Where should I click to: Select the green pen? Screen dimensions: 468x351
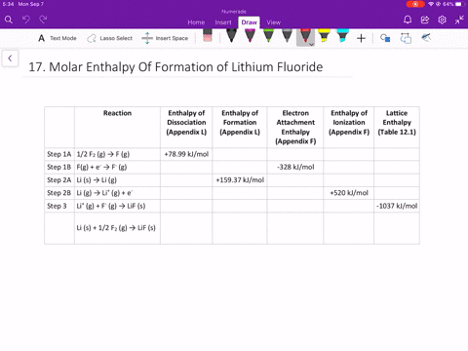coord(268,35)
